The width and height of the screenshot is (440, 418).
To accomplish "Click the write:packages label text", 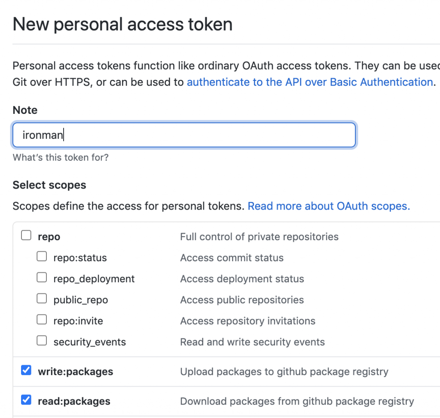I will pos(75,372).
